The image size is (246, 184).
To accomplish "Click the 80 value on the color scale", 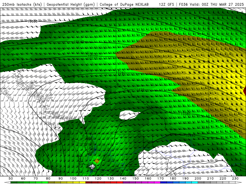I will pyautogui.click(x=48, y=178).
